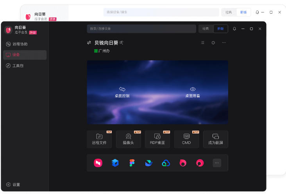Start 桌面观看 desktop viewing
This screenshot has width=286, height=196.
[x=193, y=92]
